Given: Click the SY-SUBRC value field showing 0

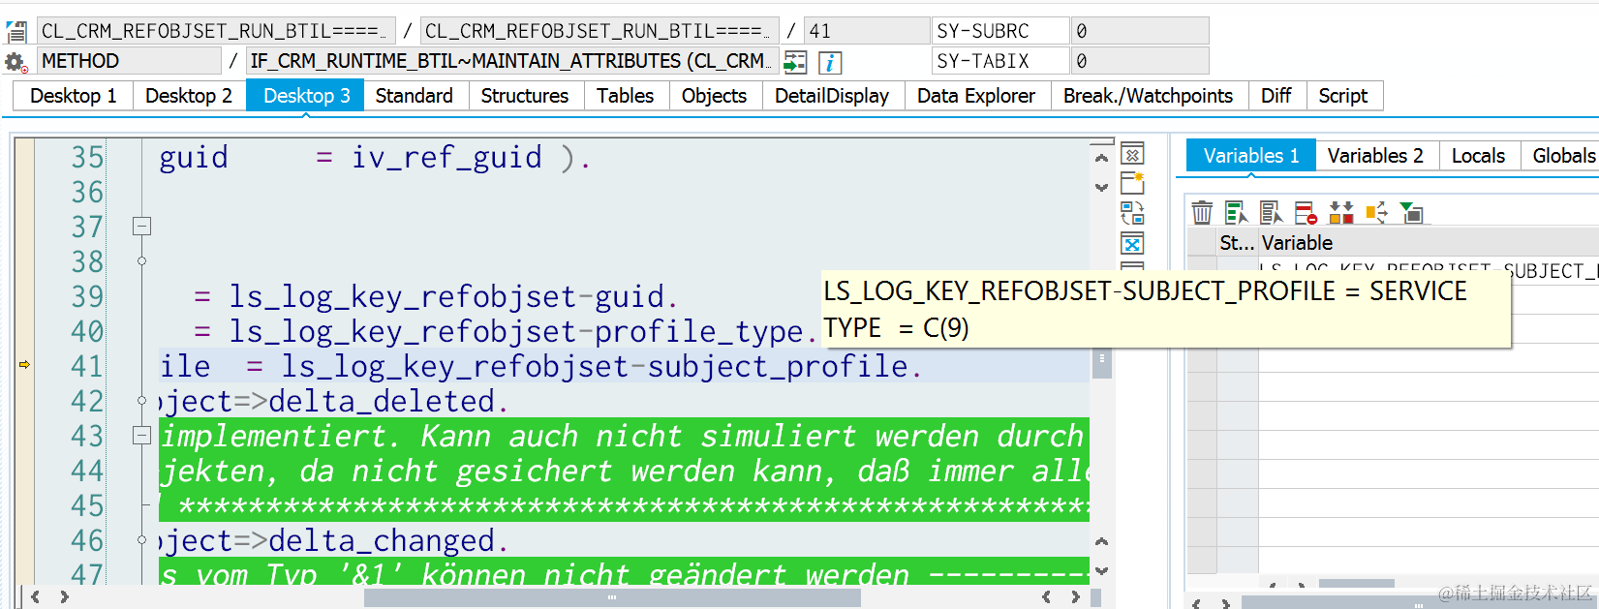Looking at the screenshot, I should click(x=1140, y=31).
